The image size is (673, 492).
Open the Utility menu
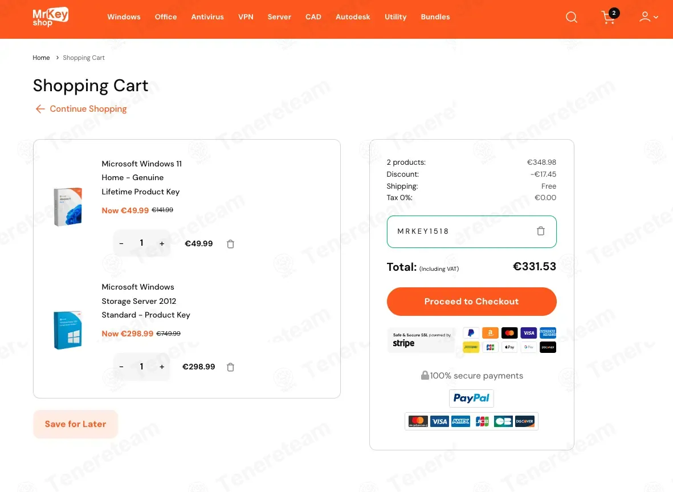tap(395, 17)
